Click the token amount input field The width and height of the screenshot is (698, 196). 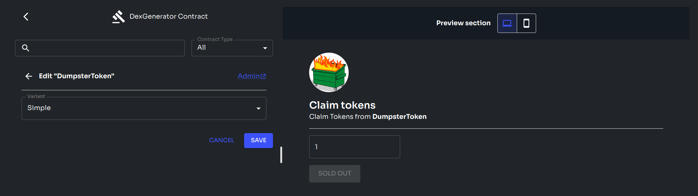click(x=354, y=147)
